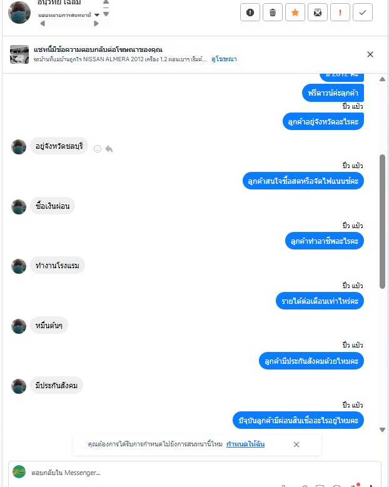Click the chat scrollbar up arrow
Viewport: 389px width, 487px height.
click(x=383, y=79)
